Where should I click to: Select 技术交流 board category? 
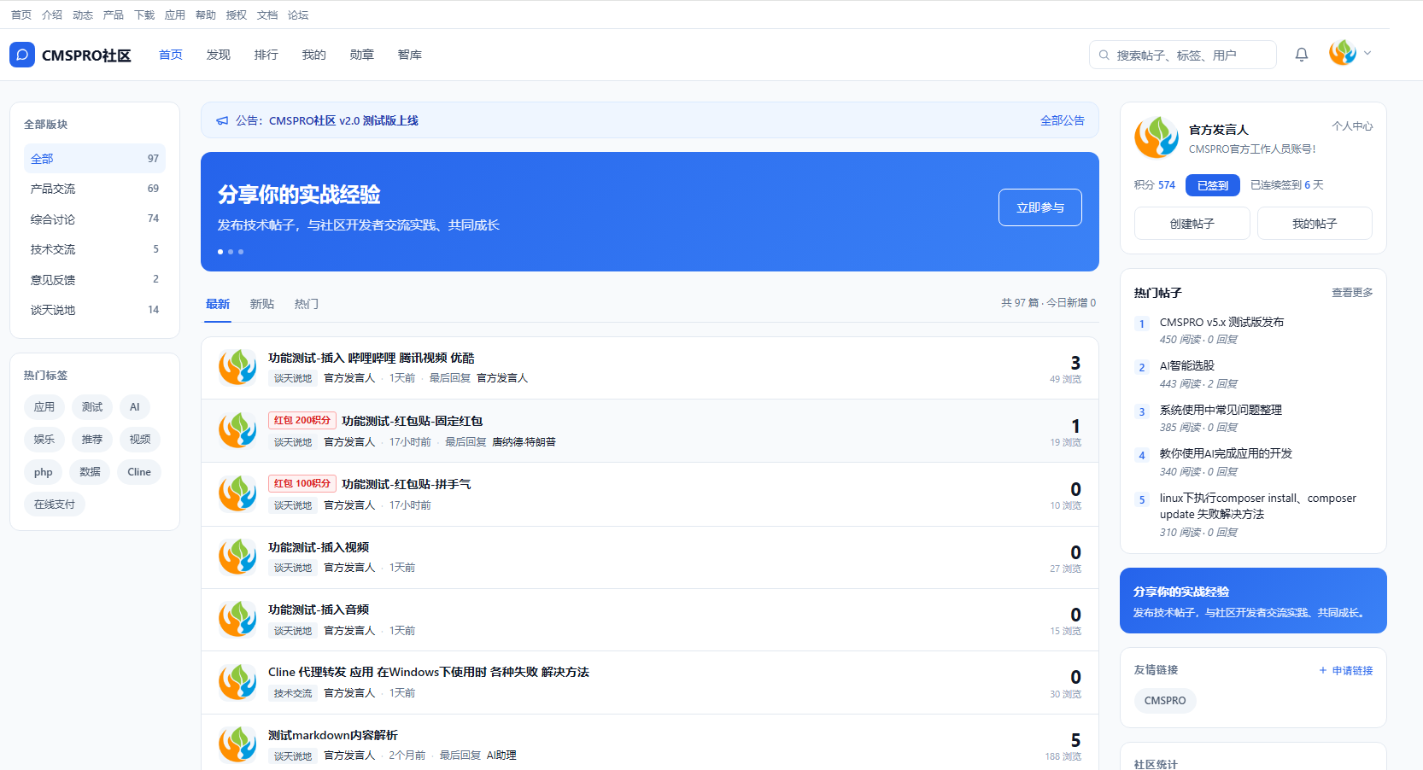point(95,249)
